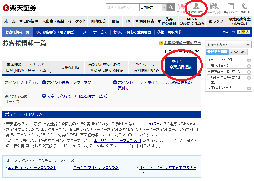Open the sitemap icon
This screenshot has width=254, height=181.
click(231, 8)
